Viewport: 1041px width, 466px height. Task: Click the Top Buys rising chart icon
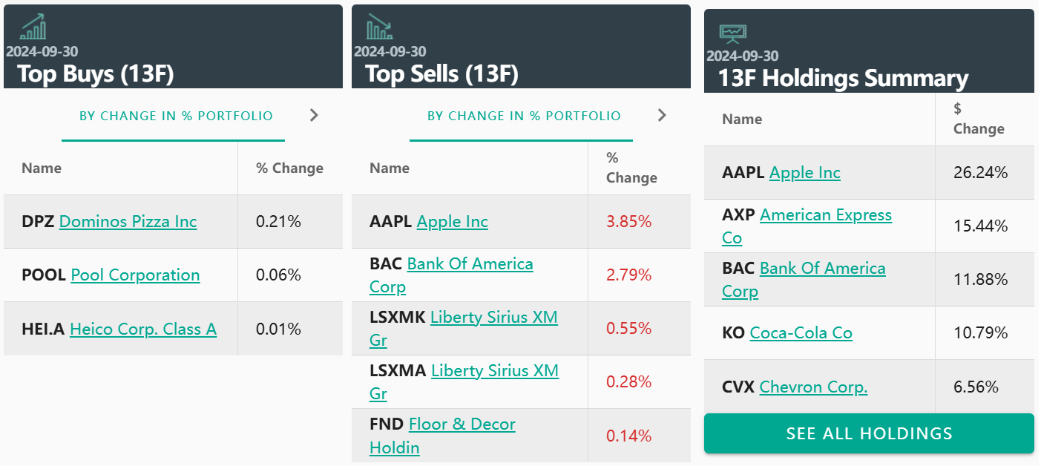click(33, 27)
